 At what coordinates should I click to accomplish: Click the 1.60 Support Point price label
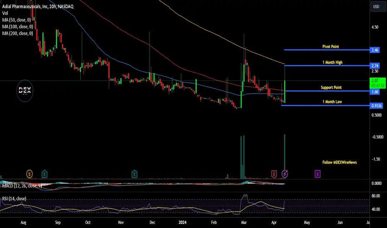pyautogui.click(x=375, y=92)
